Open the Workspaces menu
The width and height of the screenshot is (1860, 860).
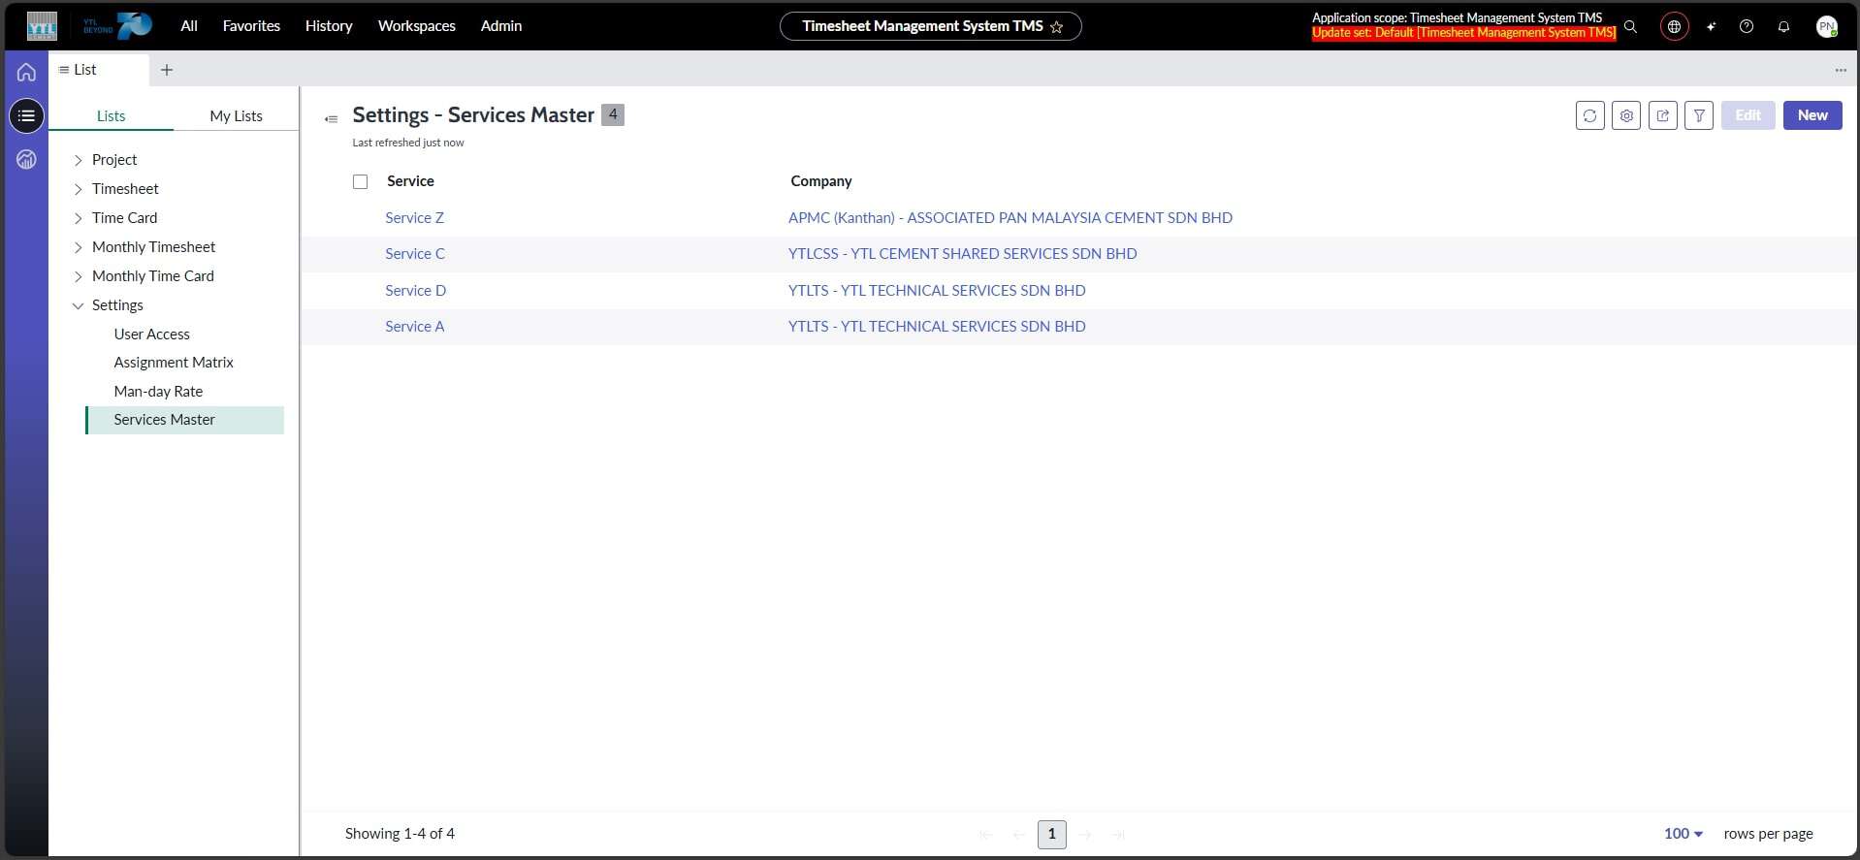[416, 26]
